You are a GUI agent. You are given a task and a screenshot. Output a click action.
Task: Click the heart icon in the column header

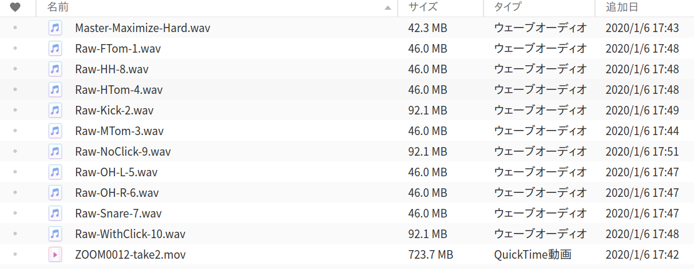point(15,7)
